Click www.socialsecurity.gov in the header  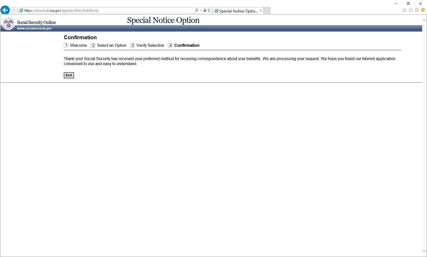click(x=34, y=28)
